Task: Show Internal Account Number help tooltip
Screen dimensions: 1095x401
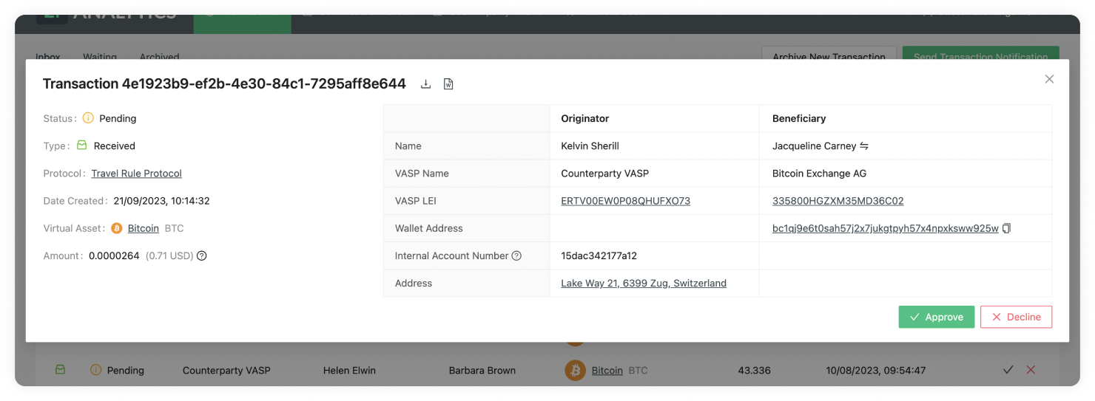Action: click(516, 256)
